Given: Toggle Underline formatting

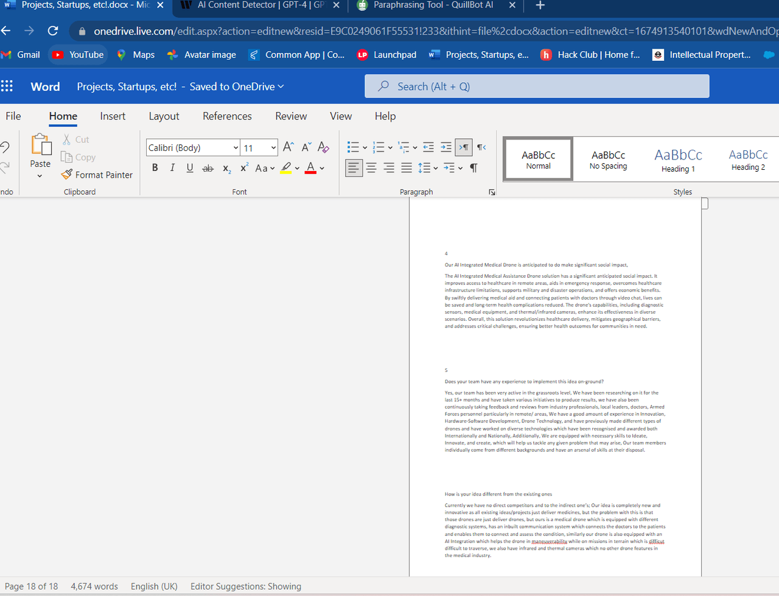Looking at the screenshot, I should 190,168.
